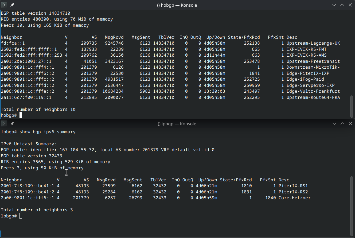Click 'BGP table version 32433' line
The image size is (355, 238).
[32, 156]
